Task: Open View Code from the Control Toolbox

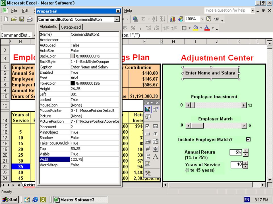Action: [148, 117]
